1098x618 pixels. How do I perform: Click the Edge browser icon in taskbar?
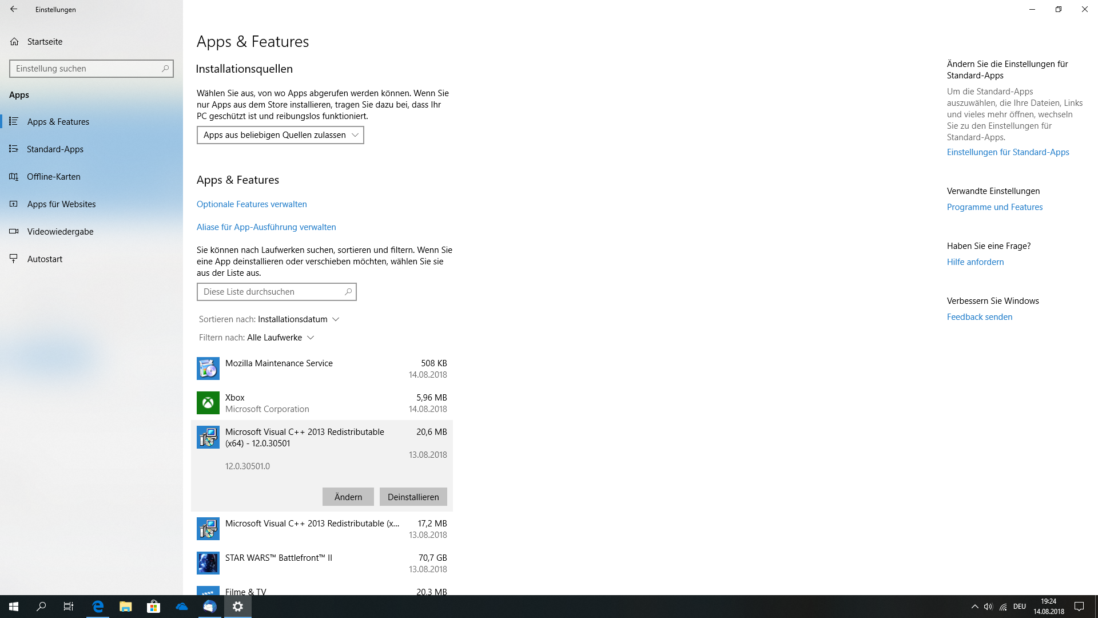98,606
